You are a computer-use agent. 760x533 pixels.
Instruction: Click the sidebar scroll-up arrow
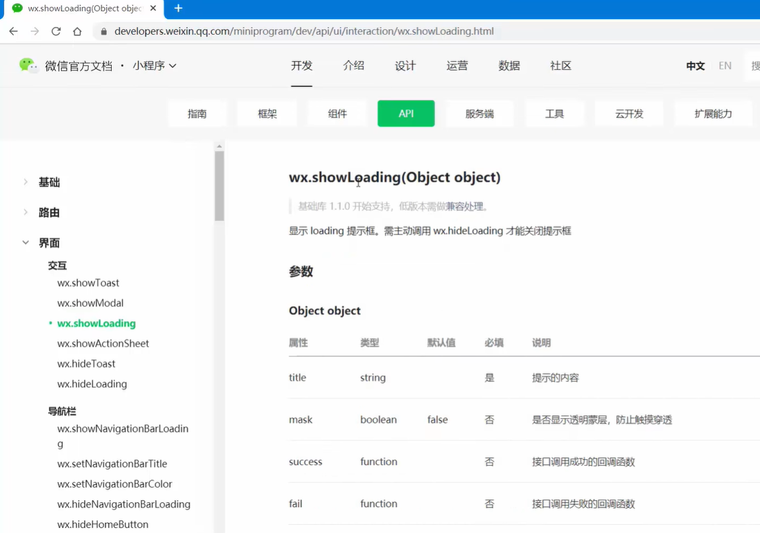220,146
